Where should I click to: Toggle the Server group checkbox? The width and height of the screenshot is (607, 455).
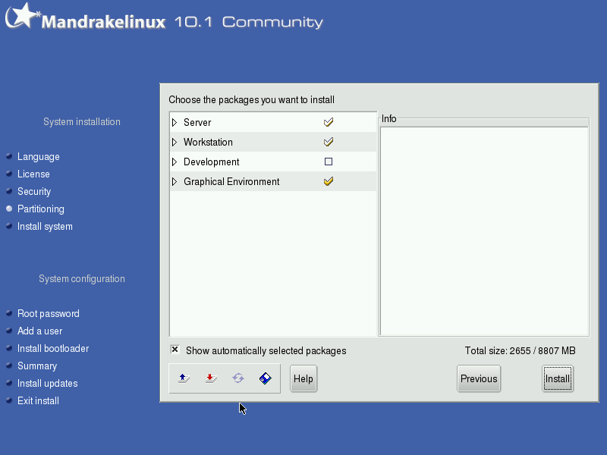(x=329, y=122)
